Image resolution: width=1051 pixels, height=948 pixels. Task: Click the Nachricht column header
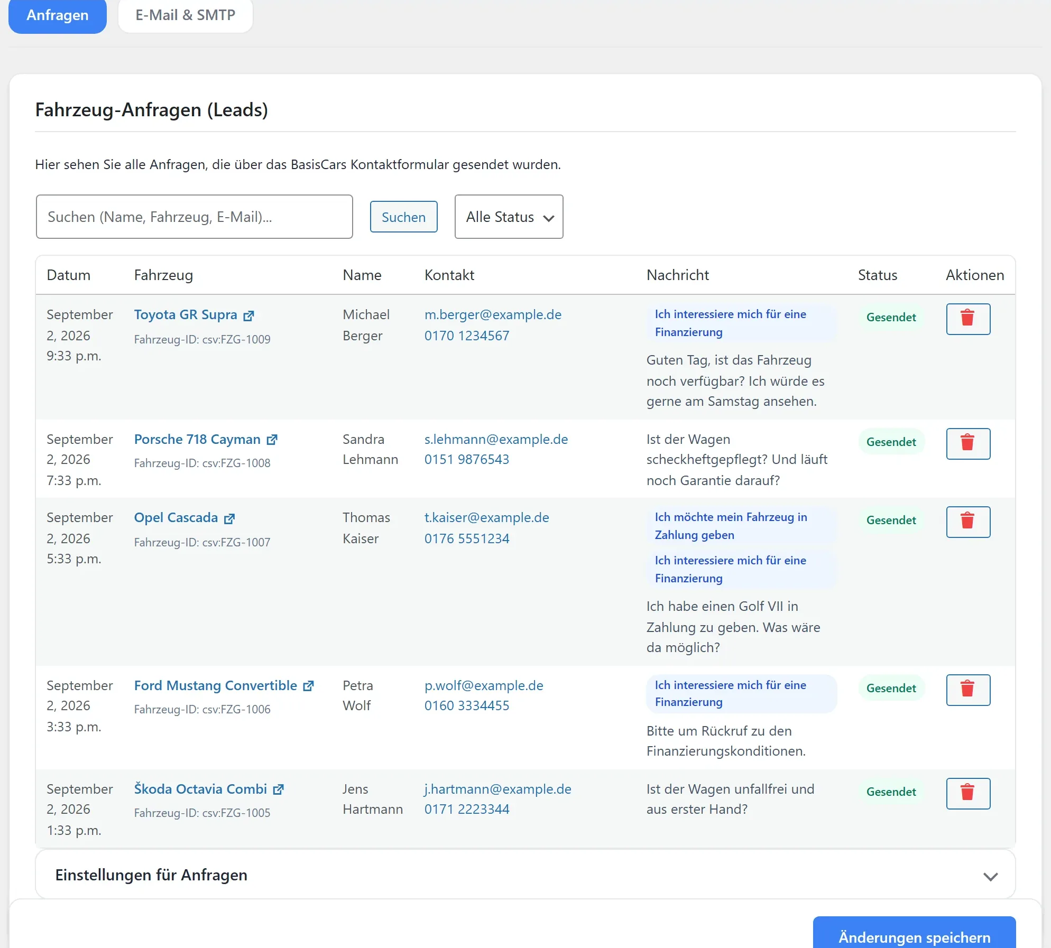pos(677,275)
